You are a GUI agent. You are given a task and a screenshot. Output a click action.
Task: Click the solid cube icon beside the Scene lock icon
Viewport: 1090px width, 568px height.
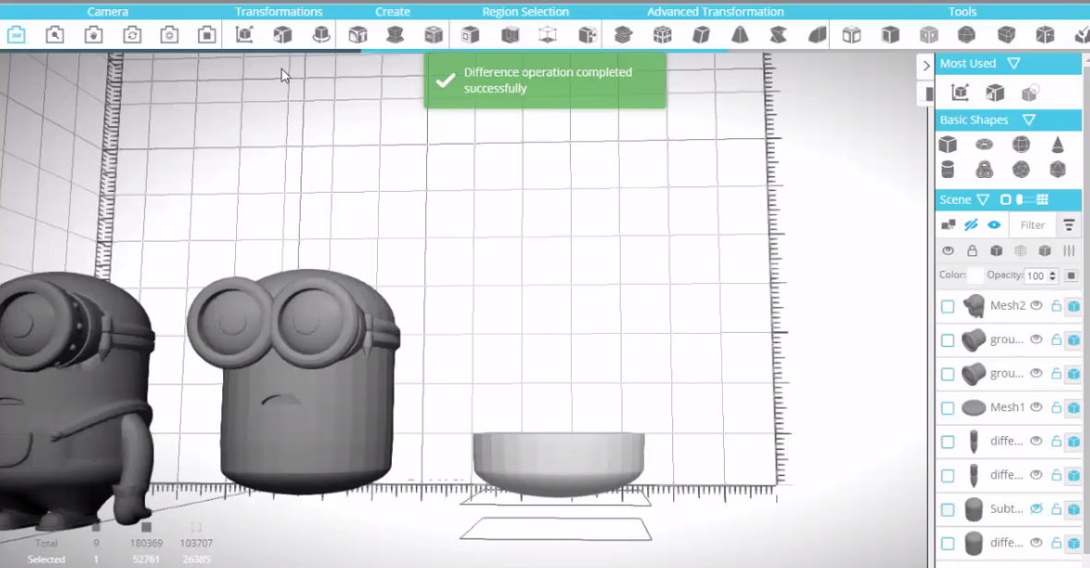click(x=996, y=251)
